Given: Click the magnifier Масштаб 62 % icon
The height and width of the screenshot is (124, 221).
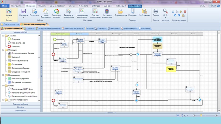Looking at the screenshot, I should [165, 11].
